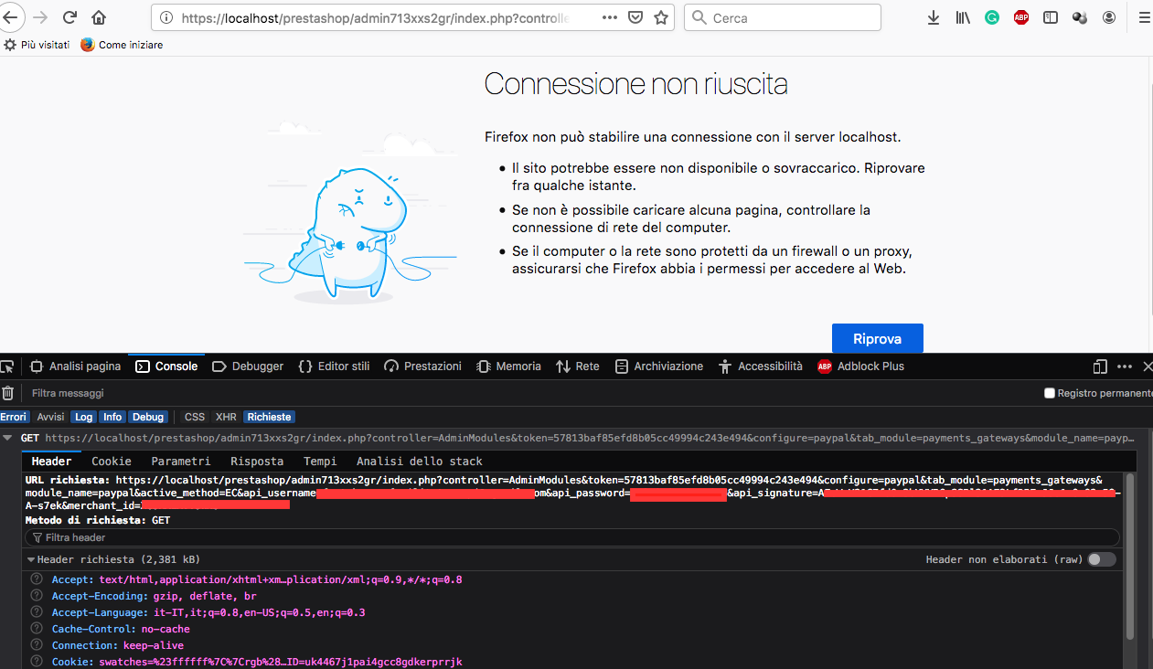Viewport: 1153px width, 669px height.
Task: Click the element picker icon in devtools
Action: 7,366
